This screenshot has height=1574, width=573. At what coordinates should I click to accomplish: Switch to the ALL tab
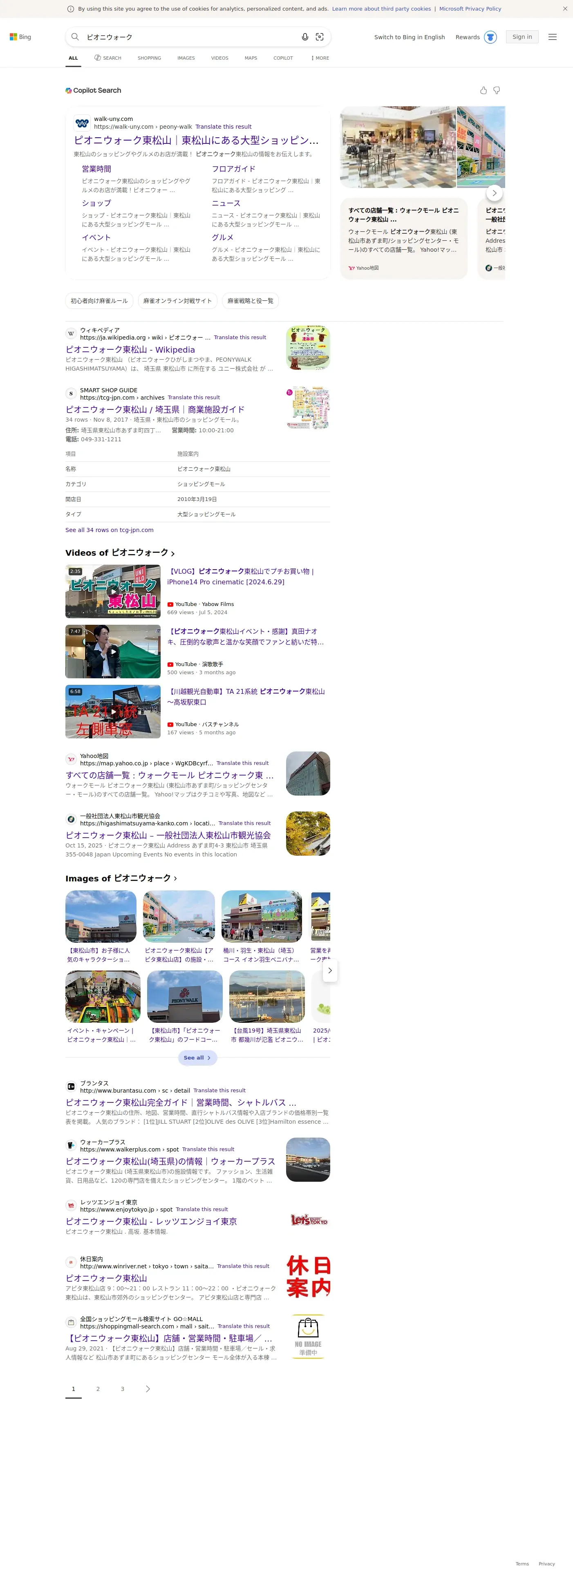[x=73, y=58]
